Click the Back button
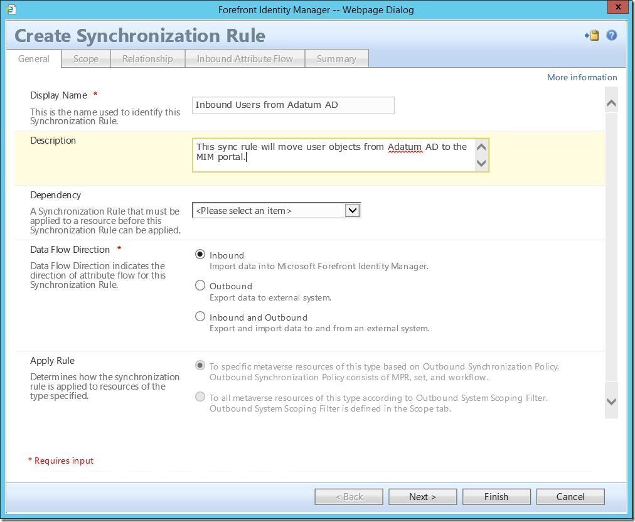The height and width of the screenshot is (522, 635). (x=349, y=497)
